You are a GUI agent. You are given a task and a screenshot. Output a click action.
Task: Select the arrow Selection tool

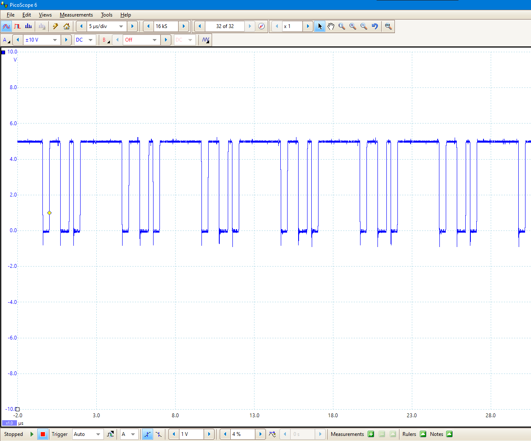click(320, 26)
